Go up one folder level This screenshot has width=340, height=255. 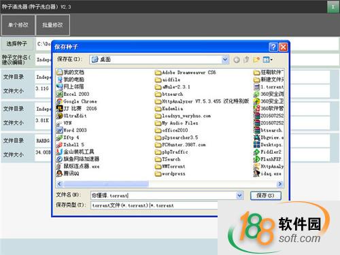click(246, 60)
